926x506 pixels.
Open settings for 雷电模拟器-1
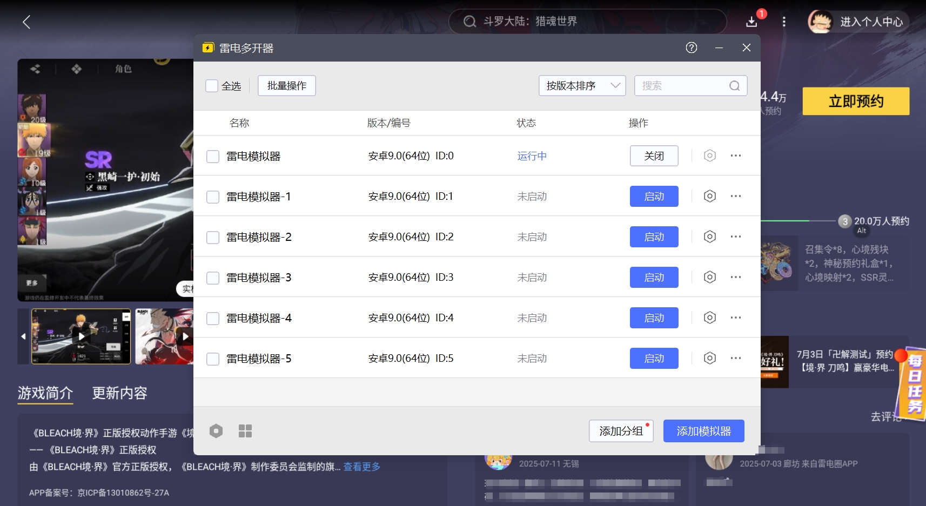click(709, 196)
